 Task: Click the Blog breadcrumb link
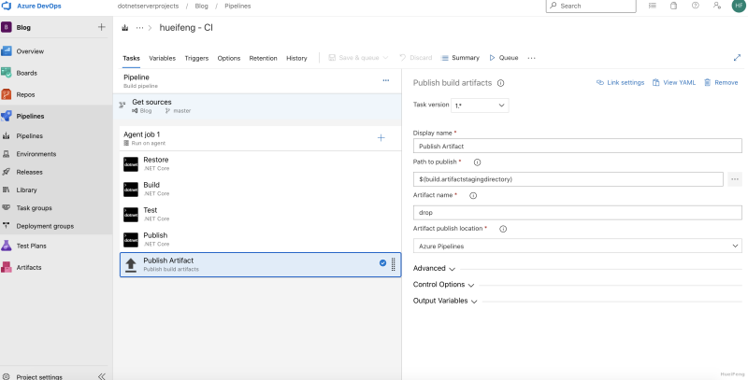pyautogui.click(x=202, y=7)
